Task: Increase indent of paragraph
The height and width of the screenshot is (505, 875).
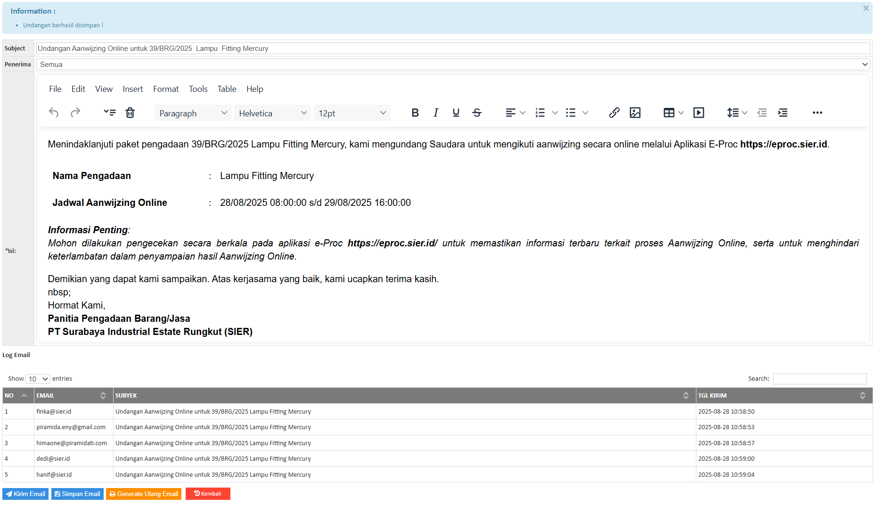Action: pos(783,113)
